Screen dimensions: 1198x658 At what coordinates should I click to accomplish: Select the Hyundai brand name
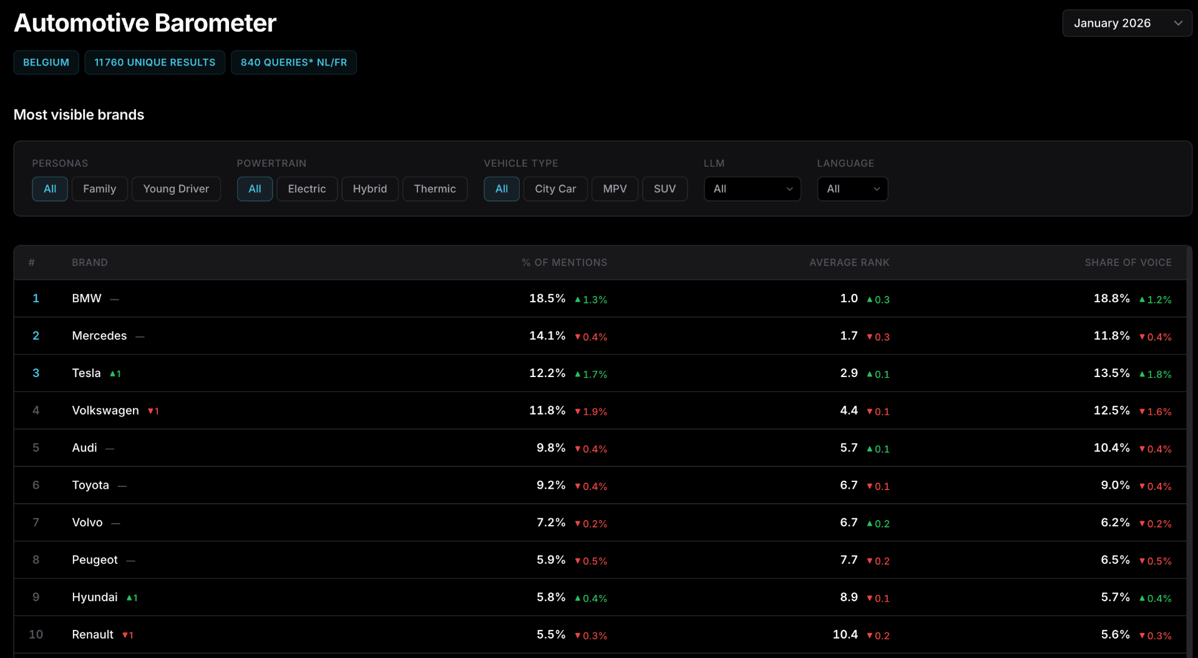click(x=95, y=597)
